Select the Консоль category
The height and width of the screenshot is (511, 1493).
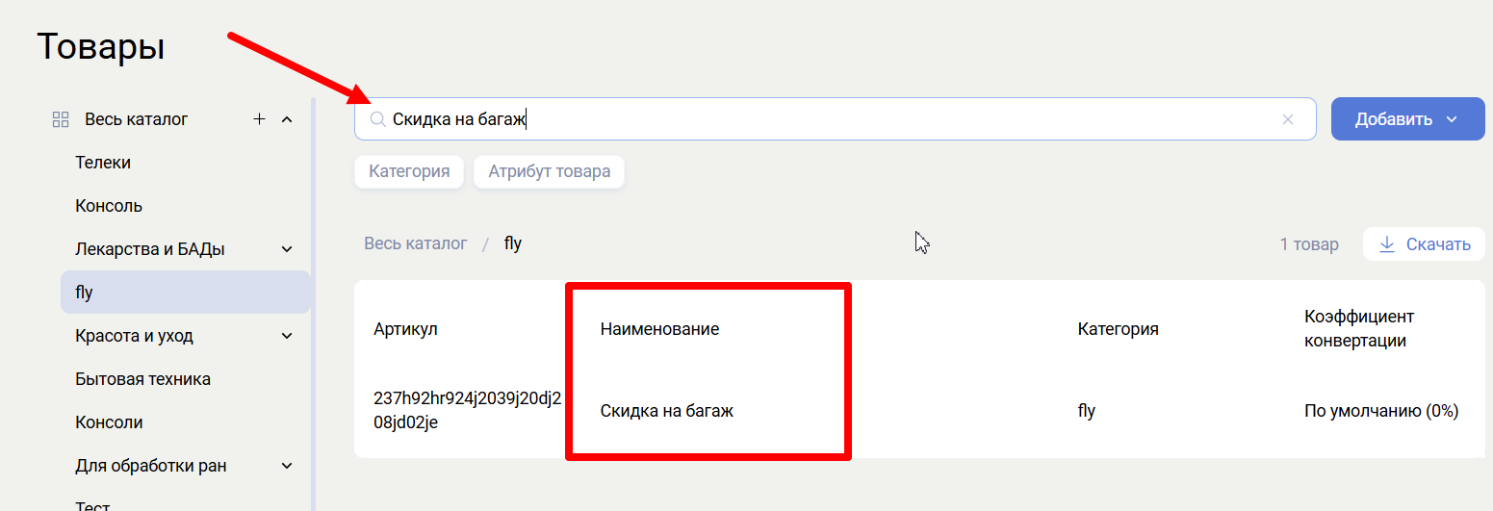[109, 206]
